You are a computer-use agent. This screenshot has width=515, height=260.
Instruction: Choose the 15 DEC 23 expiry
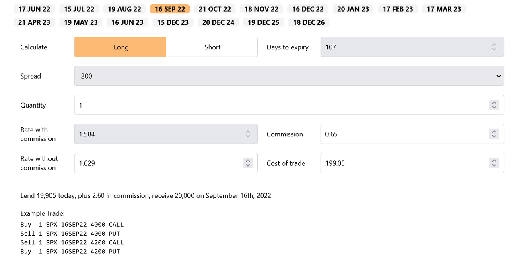(173, 22)
